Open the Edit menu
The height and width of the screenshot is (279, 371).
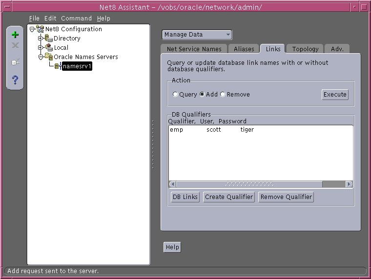(x=50, y=18)
